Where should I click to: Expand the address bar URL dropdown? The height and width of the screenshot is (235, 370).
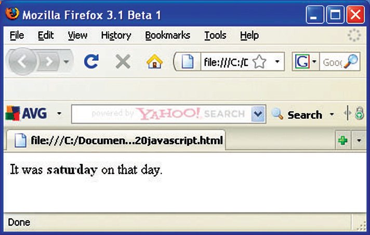tap(277, 62)
